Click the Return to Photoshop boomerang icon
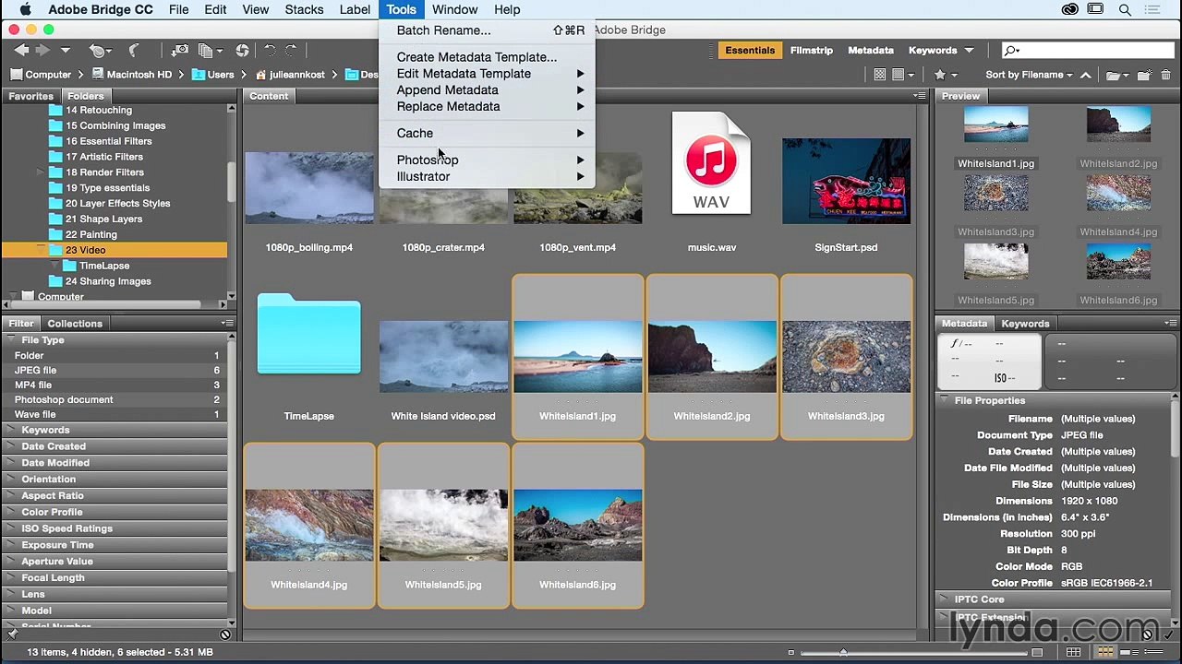The image size is (1182, 664). [134, 51]
